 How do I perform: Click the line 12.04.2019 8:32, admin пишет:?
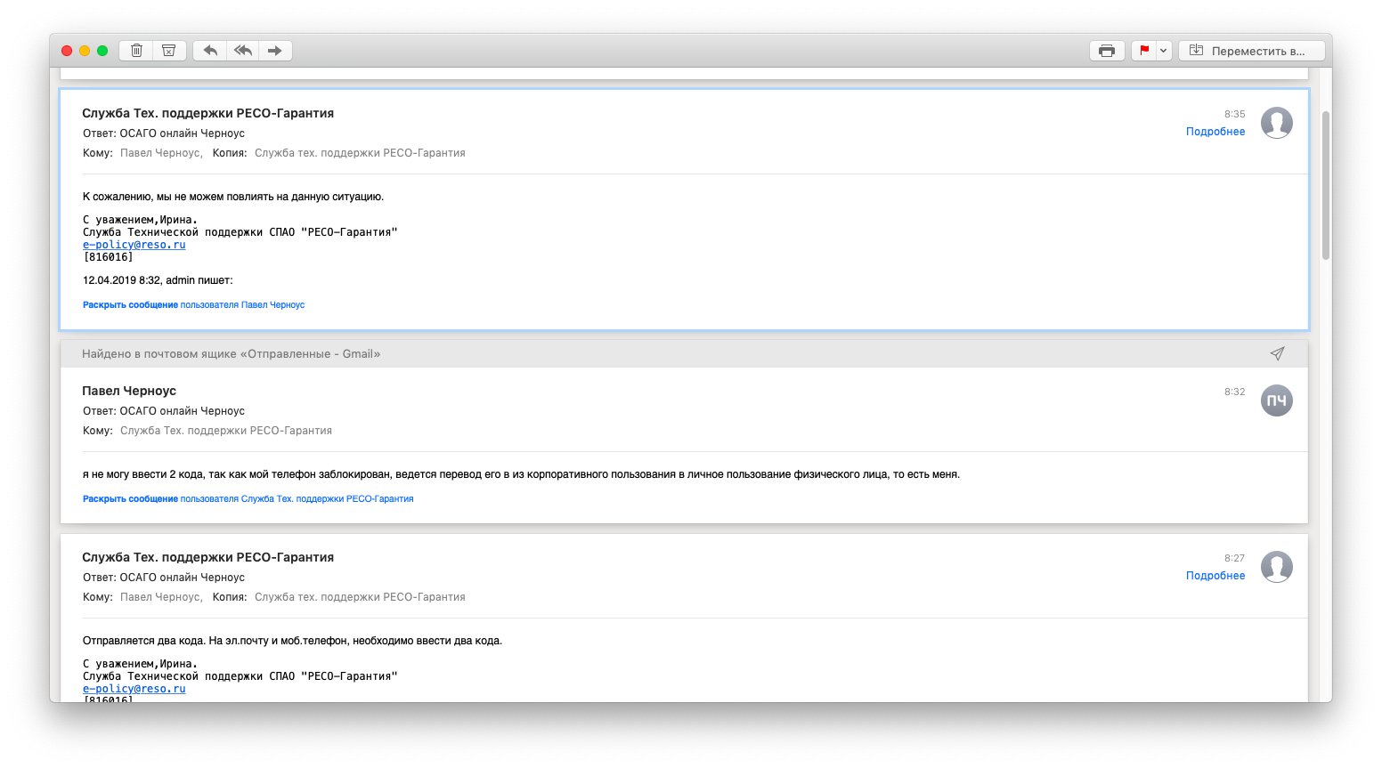[158, 280]
